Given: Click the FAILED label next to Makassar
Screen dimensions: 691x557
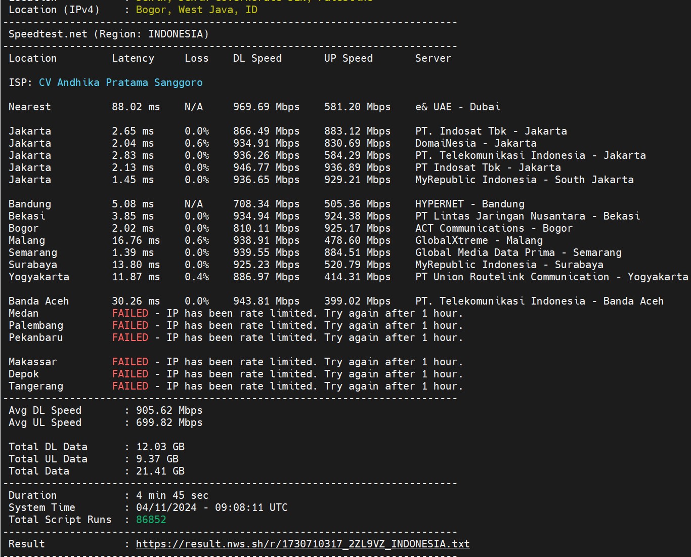Looking at the screenshot, I should (x=130, y=362).
